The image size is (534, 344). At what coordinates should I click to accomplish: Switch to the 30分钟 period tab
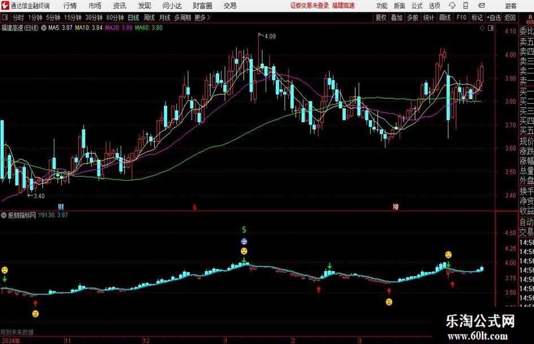94,18
